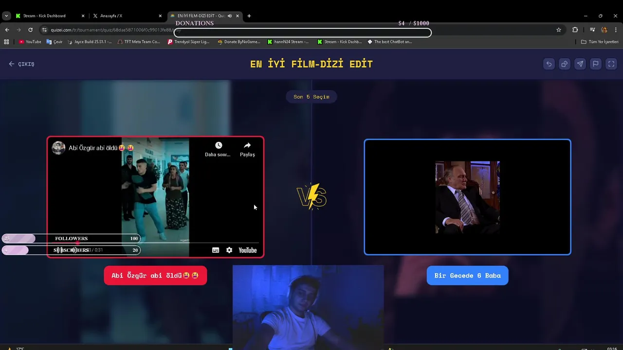Viewport: 623px width, 350px height.
Task: Choose the 'Abi Özgür abi öldü' red button
Action: pyautogui.click(x=155, y=276)
